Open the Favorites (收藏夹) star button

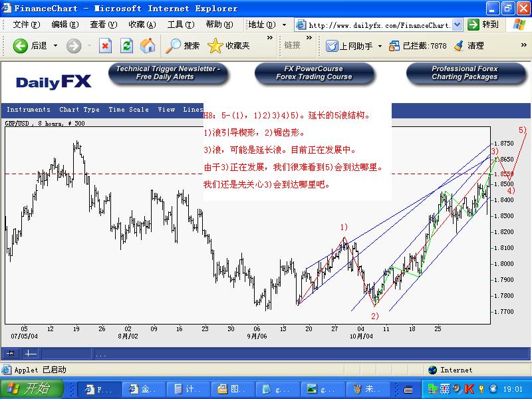click(x=229, y=46)
